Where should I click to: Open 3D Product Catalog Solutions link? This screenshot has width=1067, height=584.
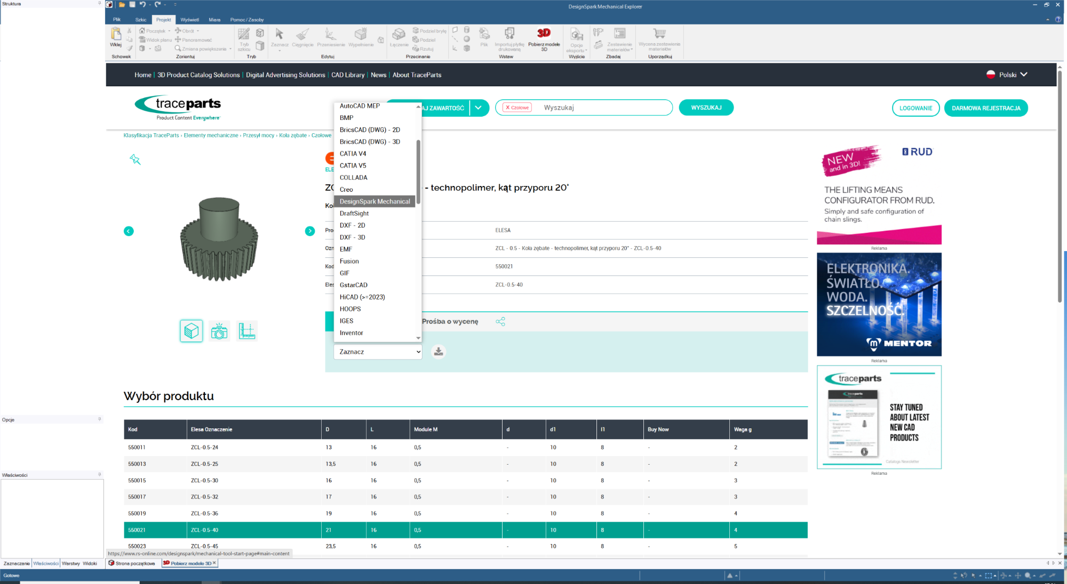198,75
